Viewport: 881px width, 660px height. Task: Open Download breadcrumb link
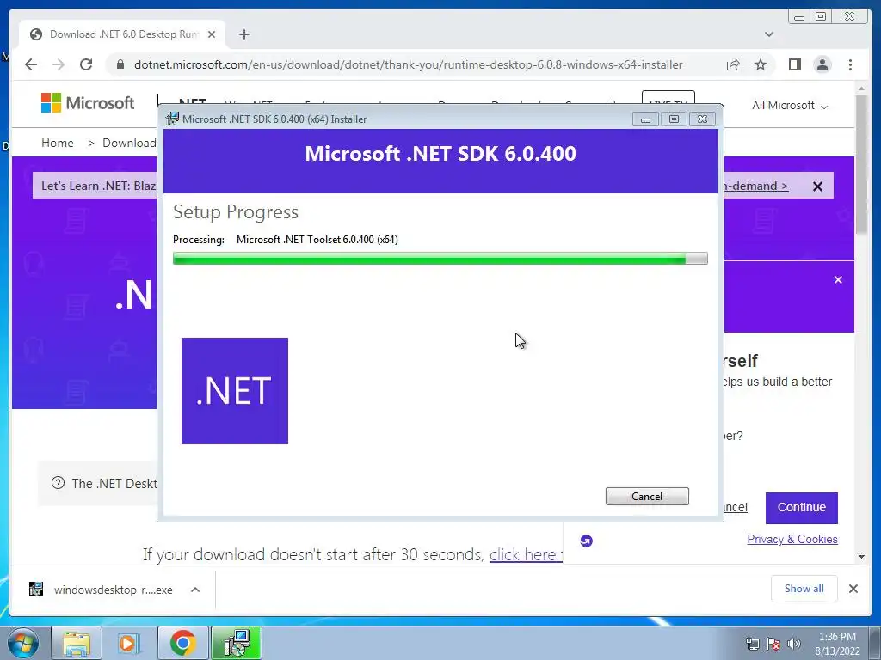click(129, 143)
